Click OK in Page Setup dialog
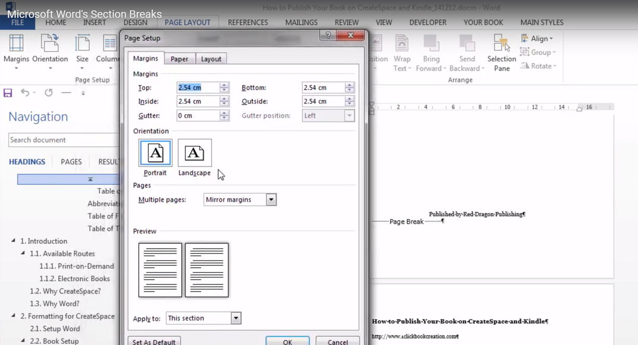This screenshot has width=638, height=345. click(x=287, y=342)
